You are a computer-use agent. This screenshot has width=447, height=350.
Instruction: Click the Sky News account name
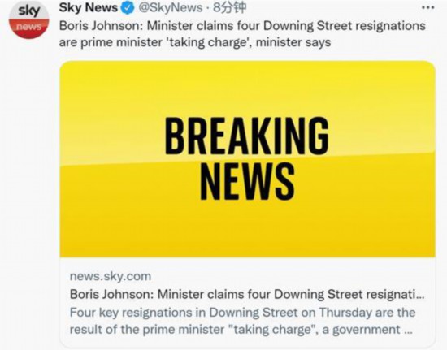(88, 8)
